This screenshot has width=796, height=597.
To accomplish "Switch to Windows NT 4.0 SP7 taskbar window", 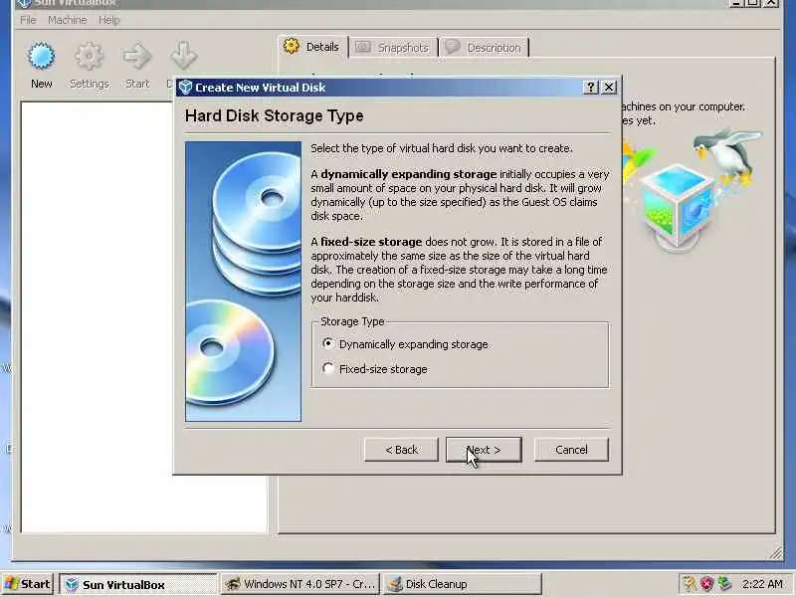I will point(301,584).
